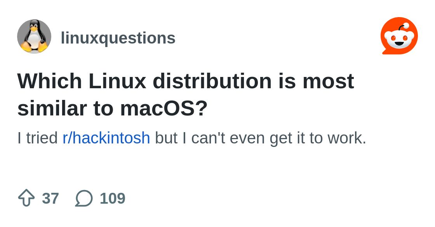This screenshot has height=227, width=435.
Task: Select the comment count 109
Action: [x=113, y=198]
